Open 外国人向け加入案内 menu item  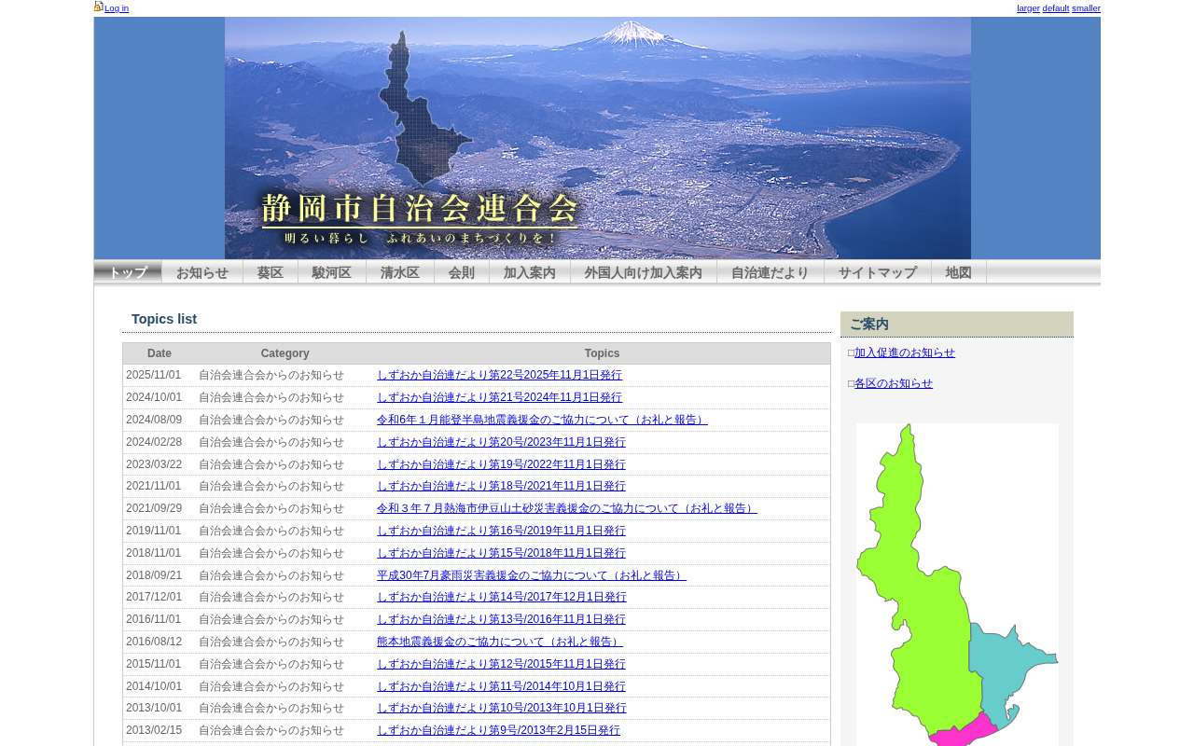click(x=644, y=272)
